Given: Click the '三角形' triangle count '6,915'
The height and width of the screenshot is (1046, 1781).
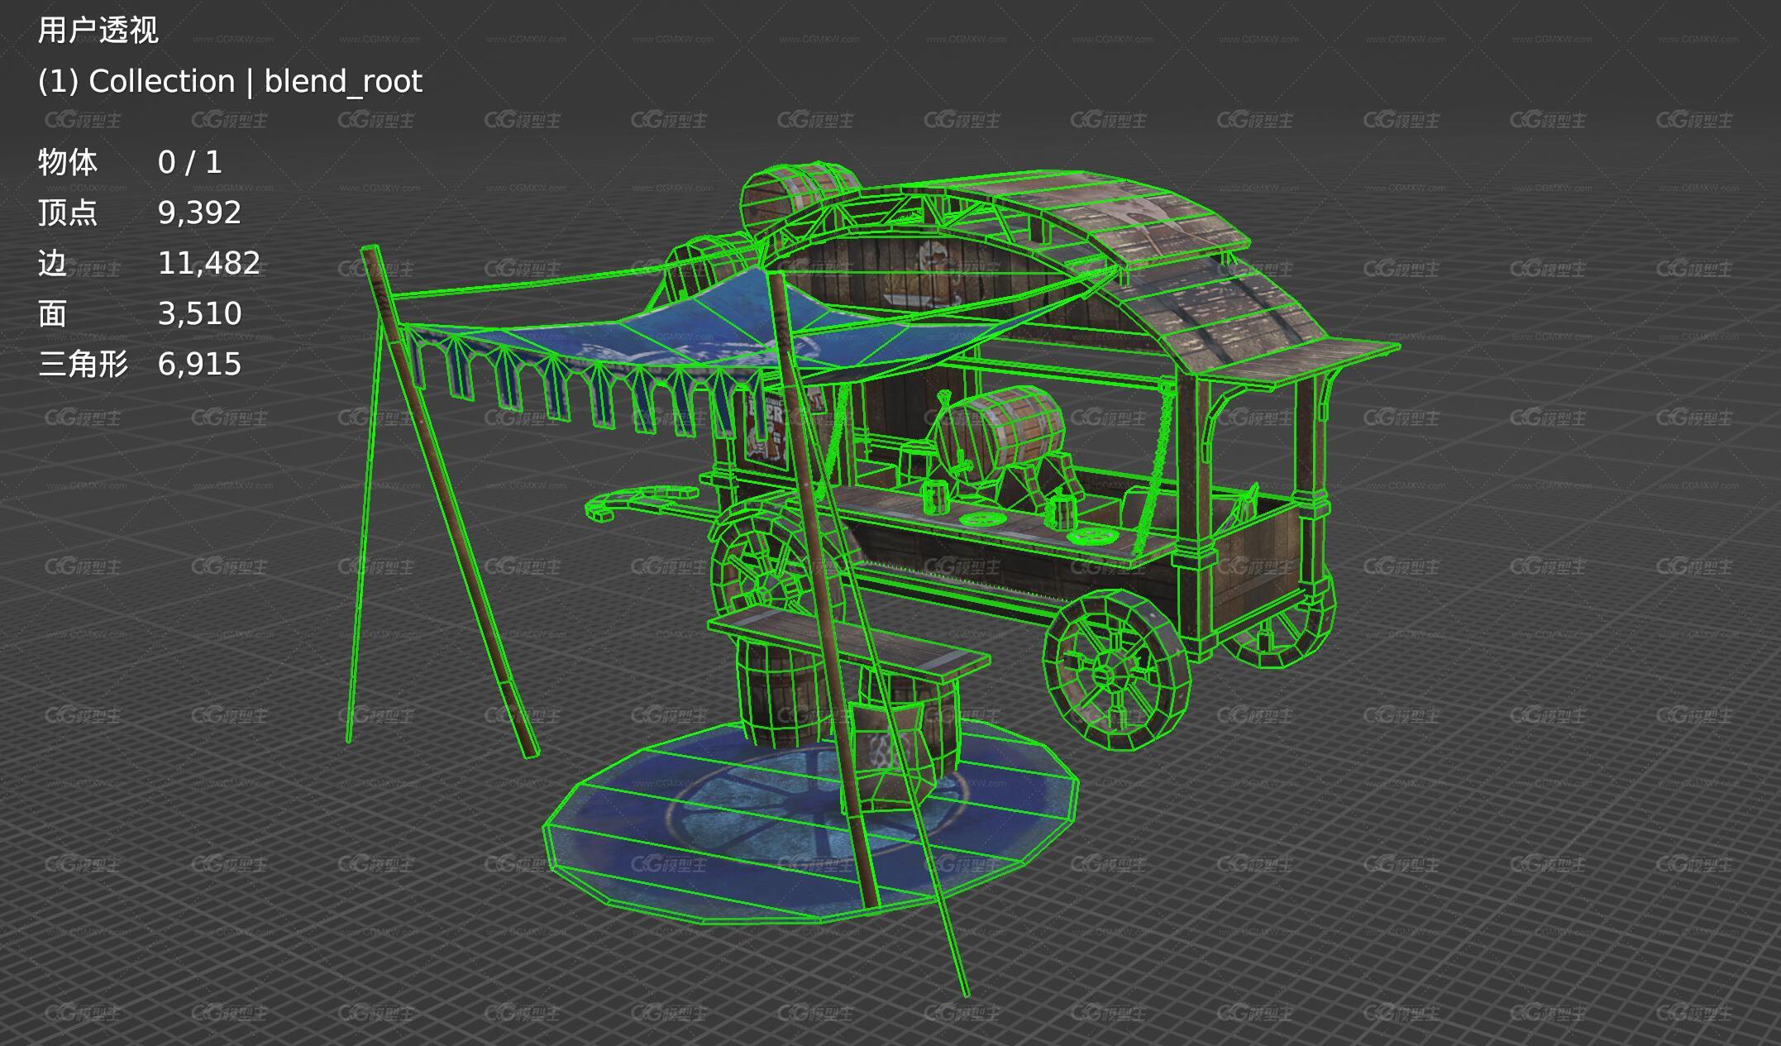Looking at the screenshot, I should [199, 364].
